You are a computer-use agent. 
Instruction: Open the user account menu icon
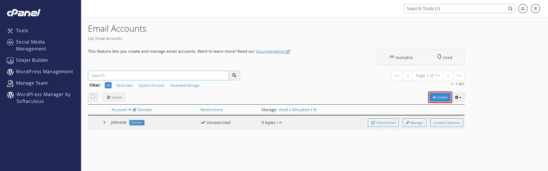[535, 9]
